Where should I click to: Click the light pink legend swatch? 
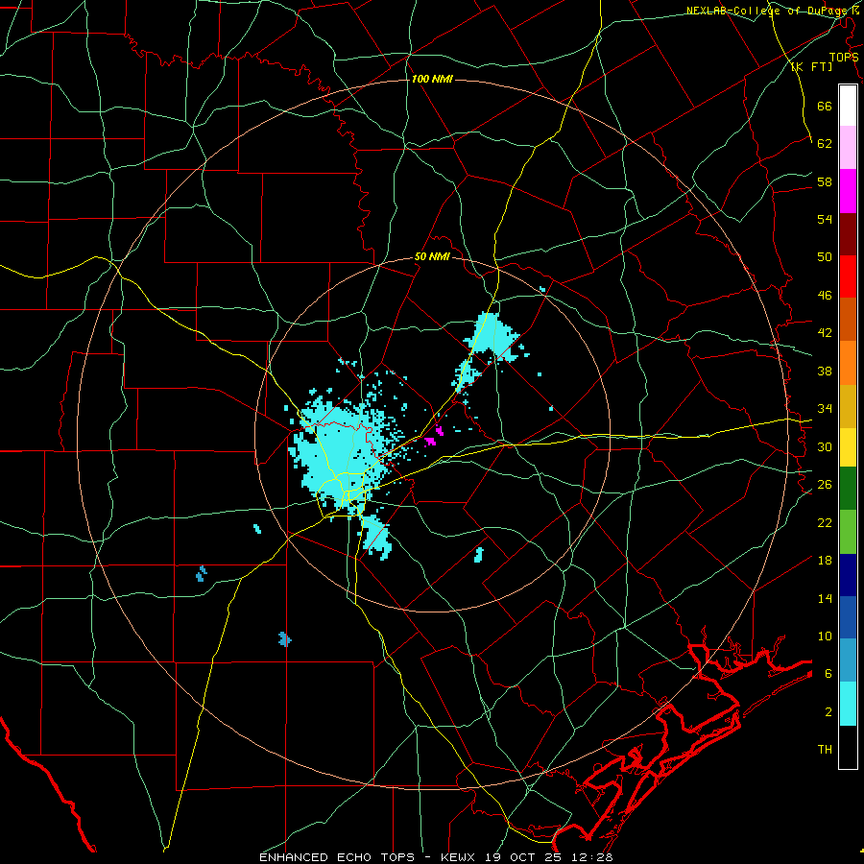[848, 148]
